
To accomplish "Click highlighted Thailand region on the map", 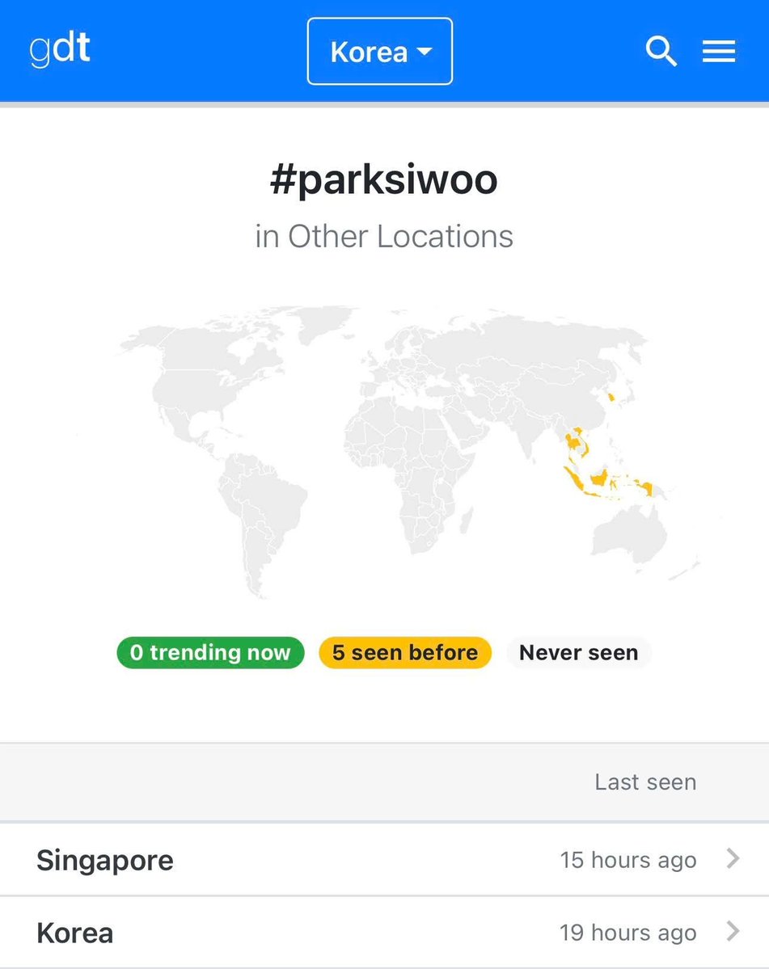I will coord(572,442).
